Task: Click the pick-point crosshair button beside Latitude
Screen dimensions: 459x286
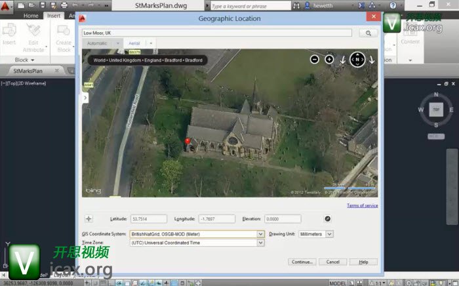Action: [89, 219]
